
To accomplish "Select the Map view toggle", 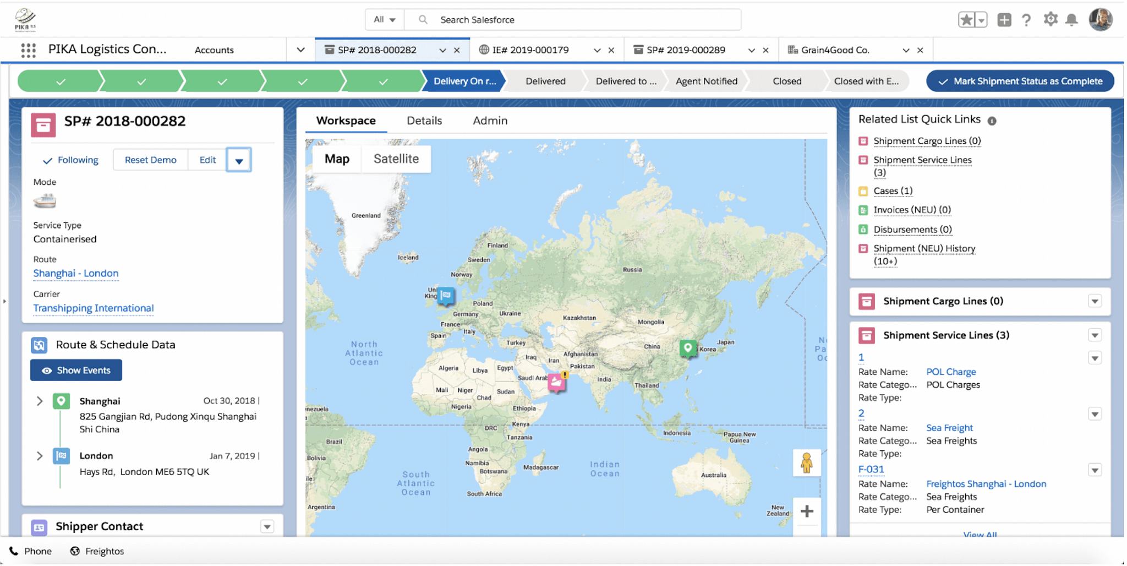I will [337, 159].
